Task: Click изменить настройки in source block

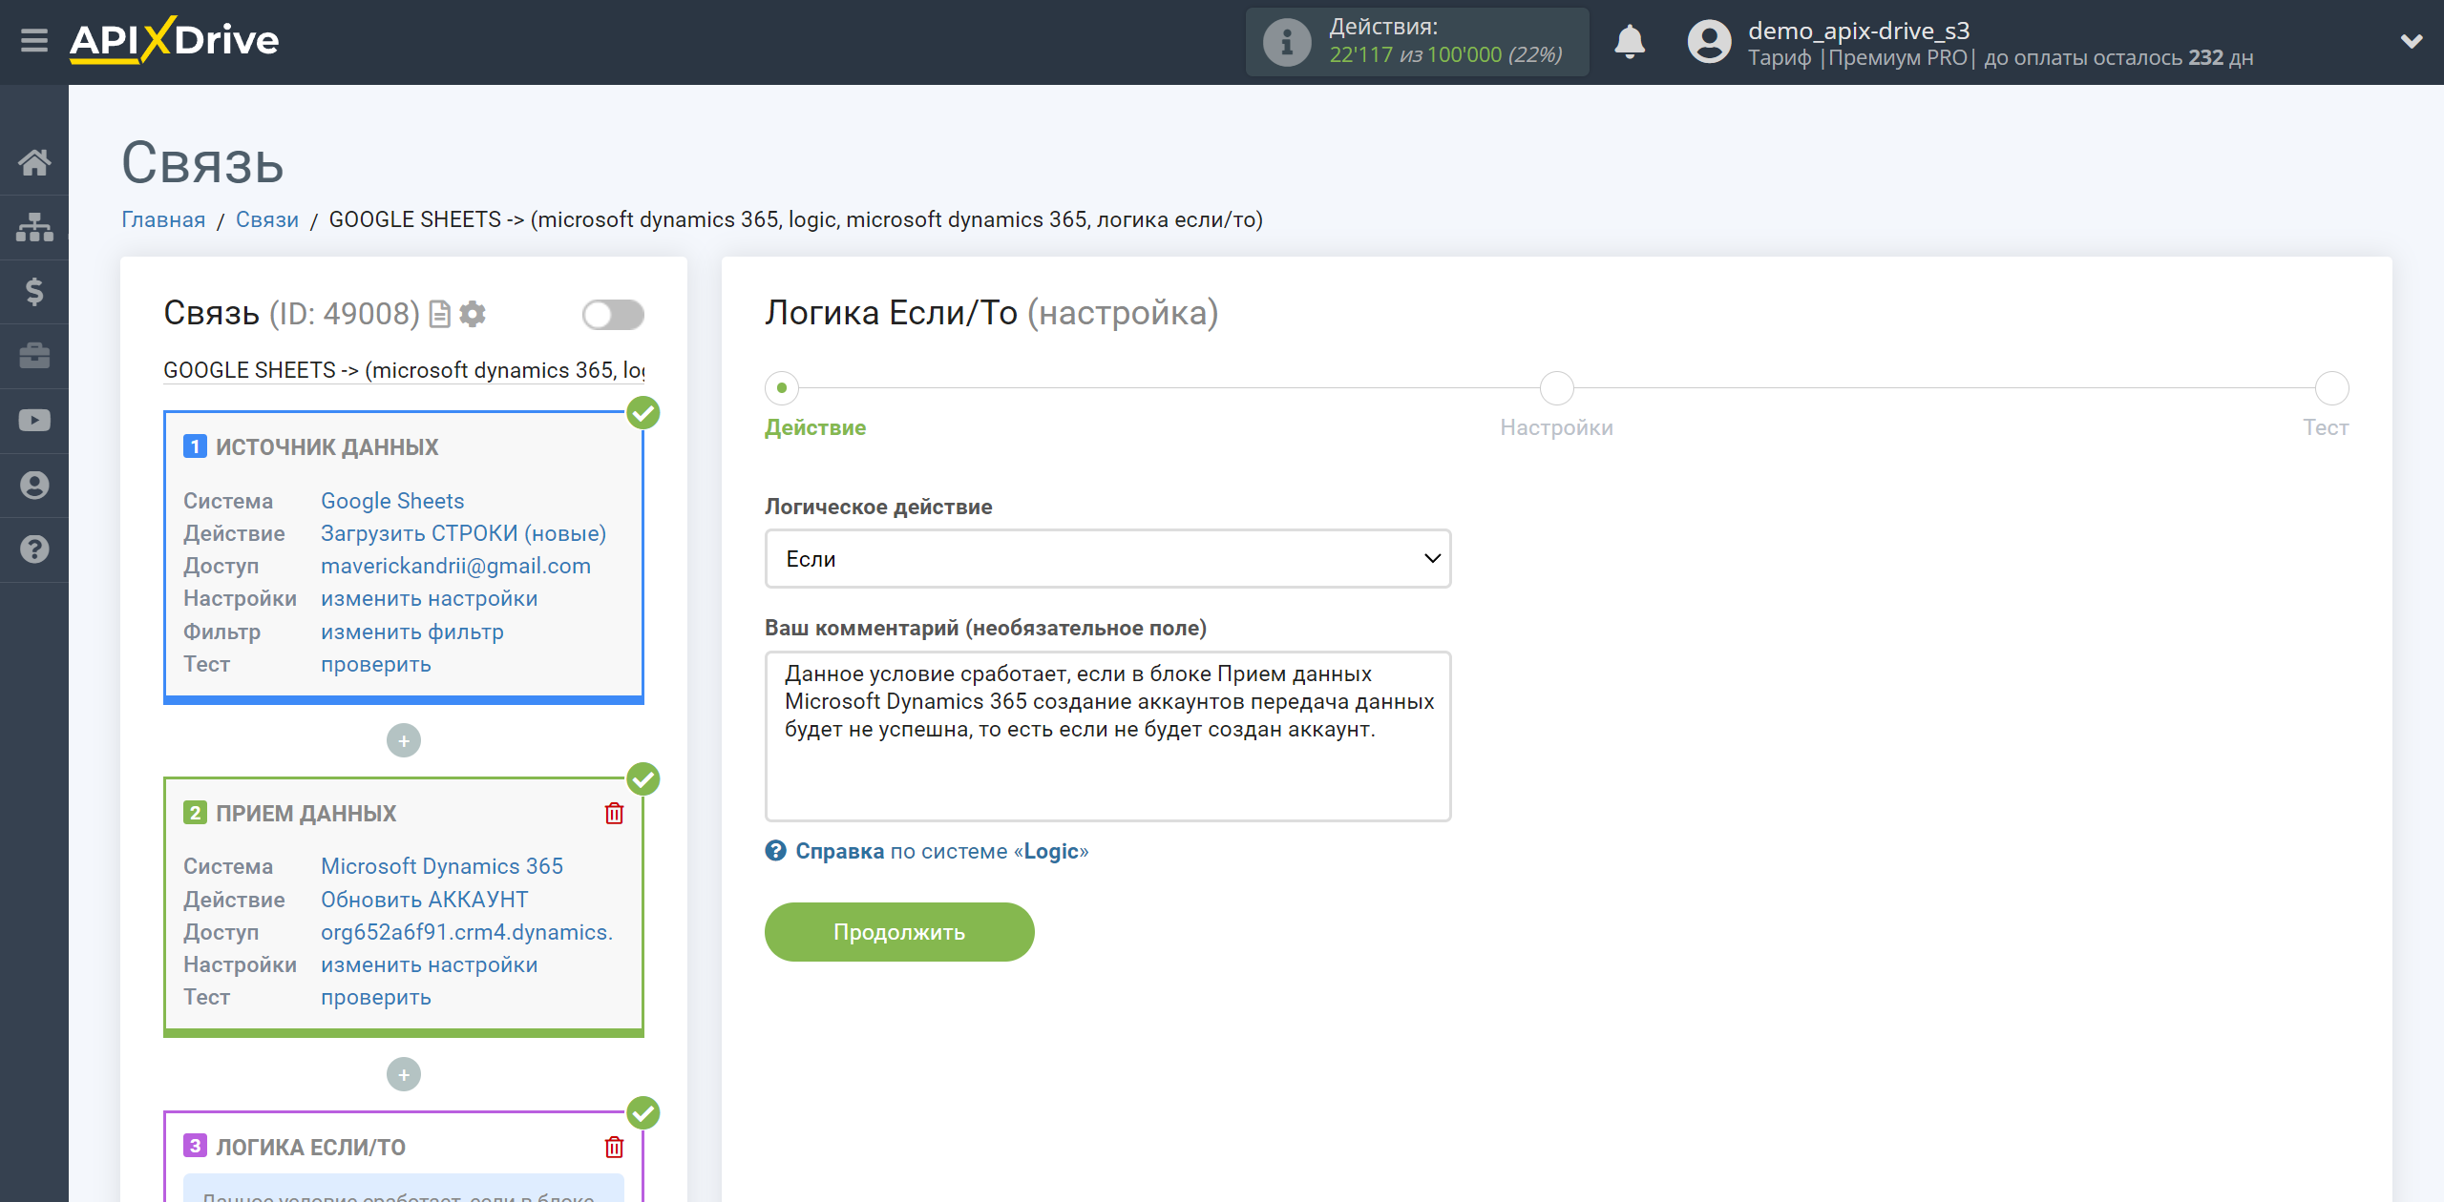Action: 429,598
